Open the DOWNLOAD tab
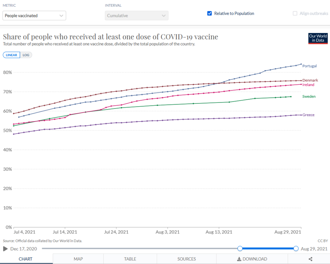 click(x=252, y=259)
